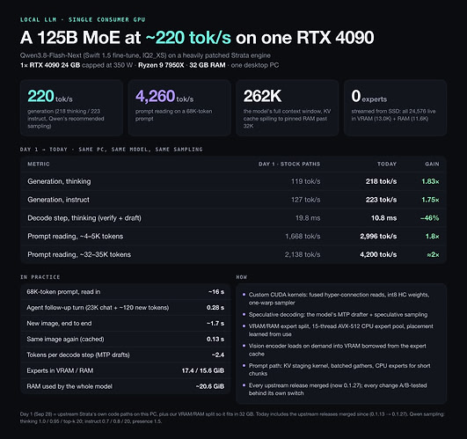This screenshot has width=467, height=439.
Task: Select the "Generation, instruct" row label
Action: click(x=58, y=200)
